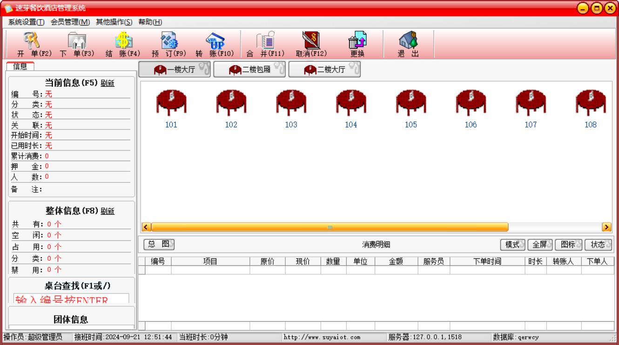
Task: Open the 系统设置 menu
Action: pos(26,22)
